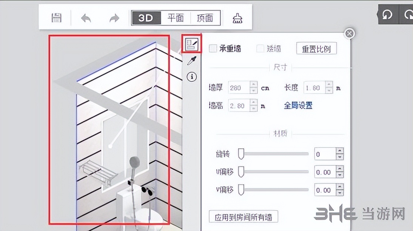Switch to the 平面 view tab
413x231 pixels.
tap(176, 17)
